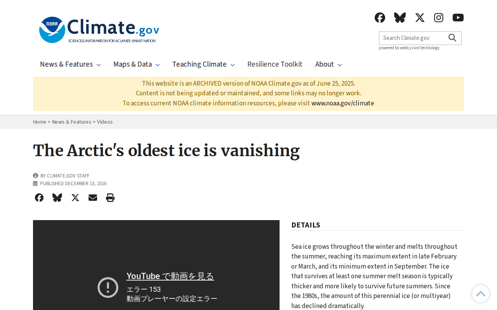Go to Videos breadcrumb link
Screen dimensions: 497x310
(105, 122)
